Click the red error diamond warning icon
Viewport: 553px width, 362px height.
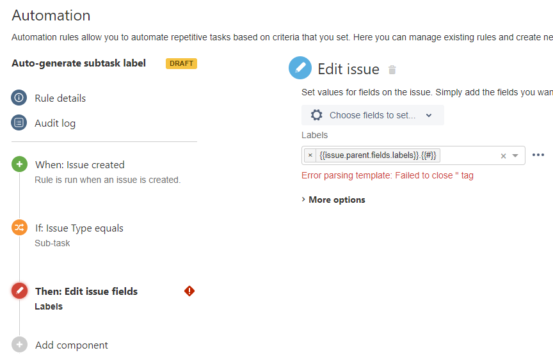(x=189, y=291)
